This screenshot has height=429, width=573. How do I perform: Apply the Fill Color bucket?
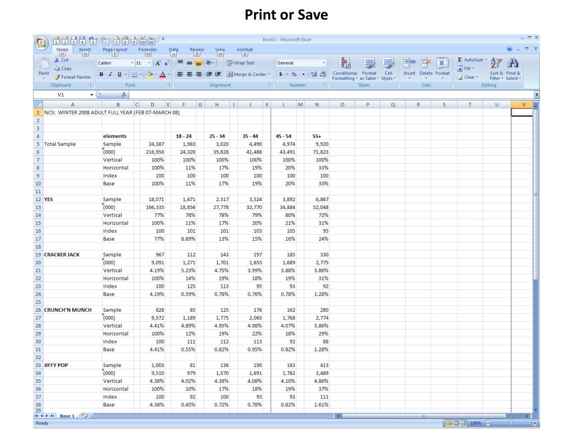[x=149, y=74]
